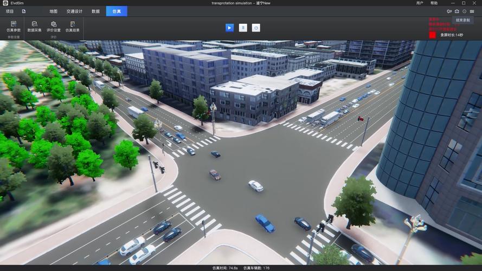482x271 pixels.
Task: Close the ElvdSim window
Action: pyautogui.click(x=474, y=3)
